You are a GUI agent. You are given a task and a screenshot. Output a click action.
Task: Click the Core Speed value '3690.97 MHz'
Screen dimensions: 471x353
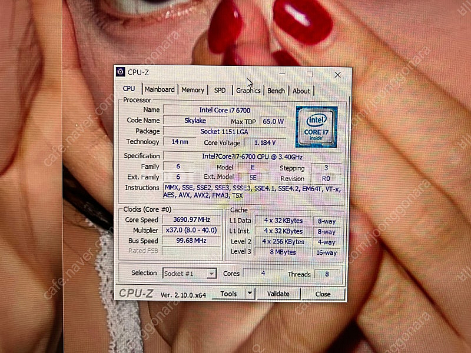[192, 219]
